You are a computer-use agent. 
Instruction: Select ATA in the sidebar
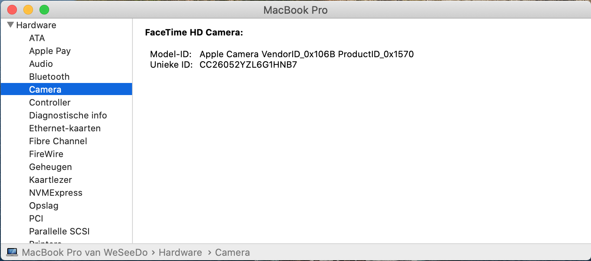pyautogui.click(x=37, y=38)
